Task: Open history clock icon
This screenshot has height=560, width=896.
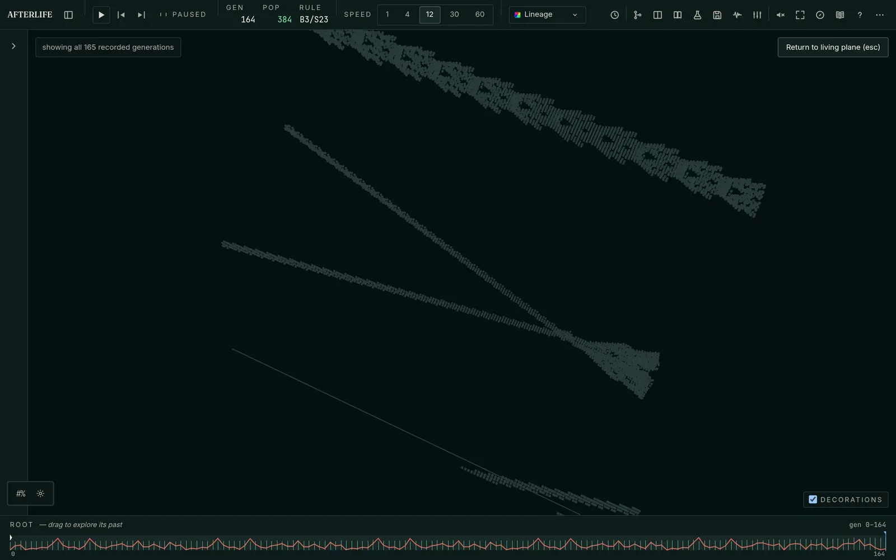Action: click(x=614, y=15)
